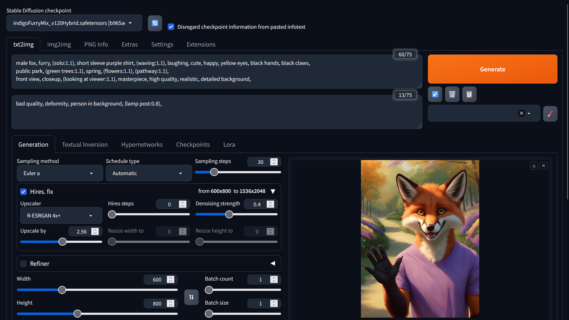Open the Upscaler R-ESRGAN 4x+ dropdown
This screenshot has width=569, height=320.
[x=61, y=216]
